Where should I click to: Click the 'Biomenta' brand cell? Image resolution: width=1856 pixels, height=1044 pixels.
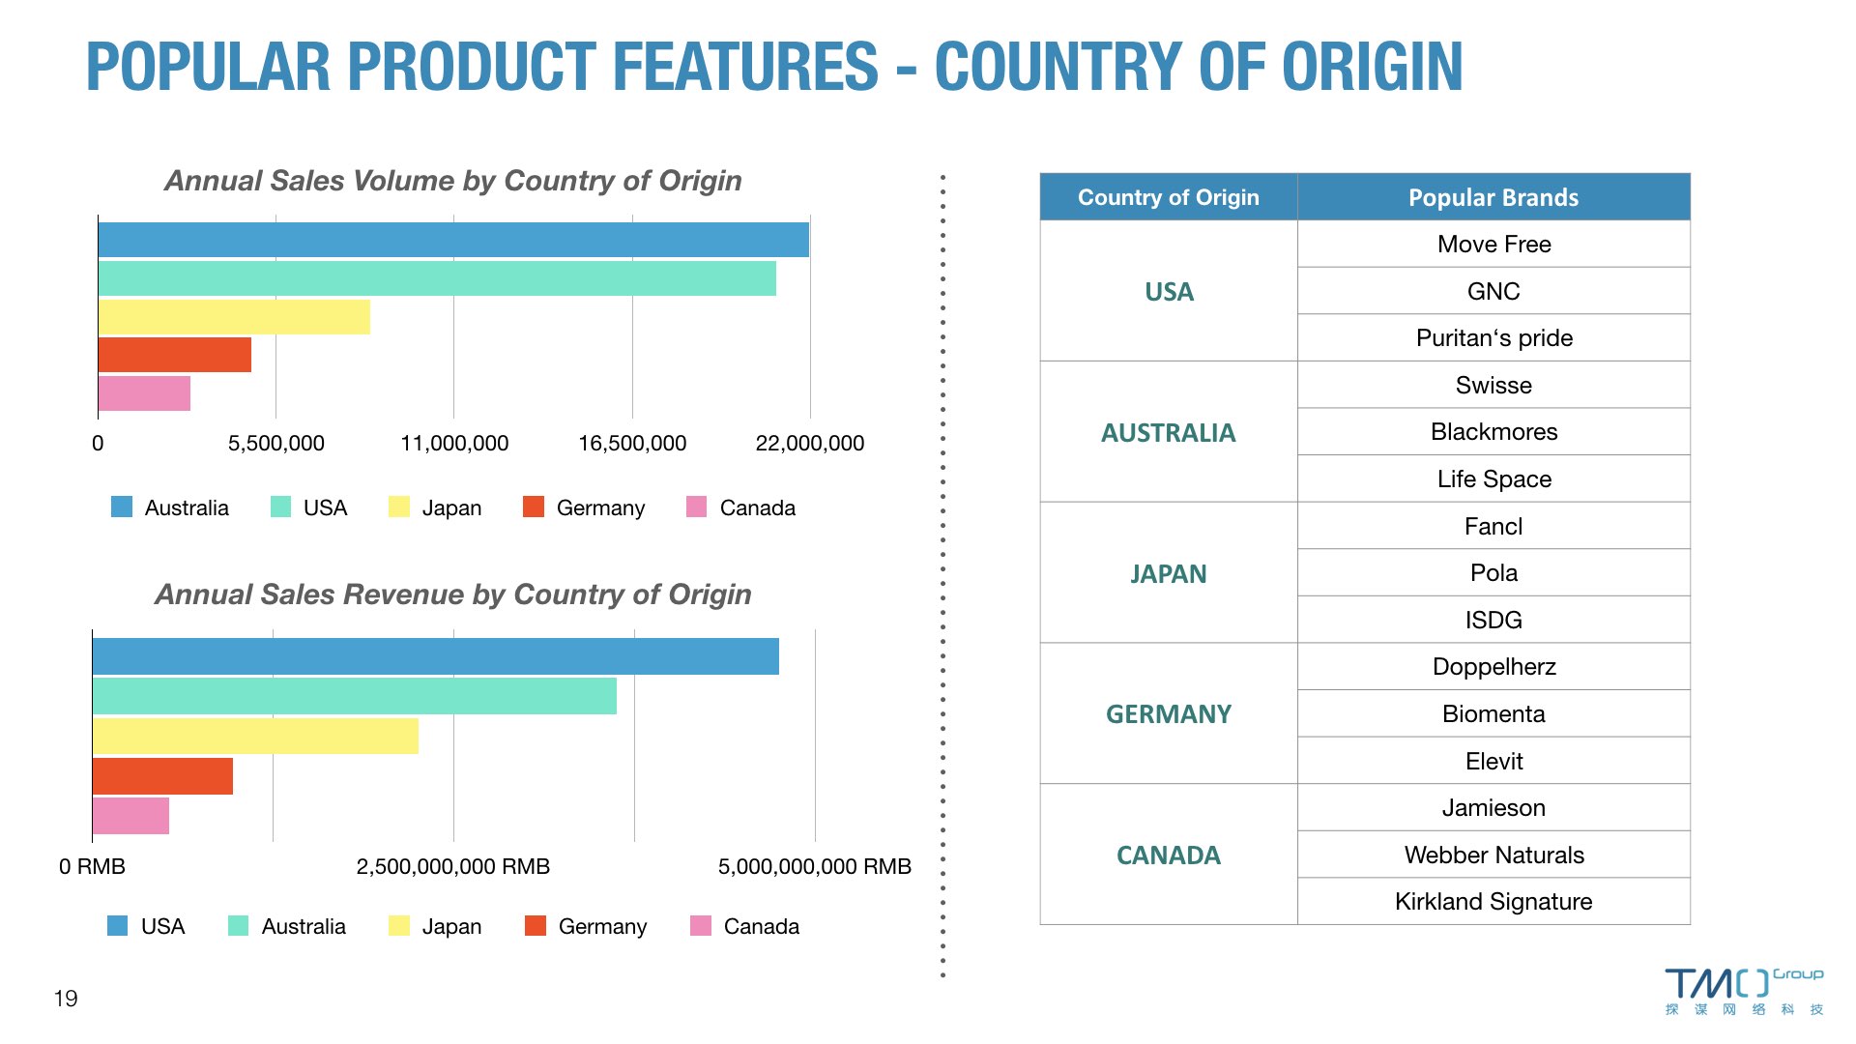[1493, 713]
